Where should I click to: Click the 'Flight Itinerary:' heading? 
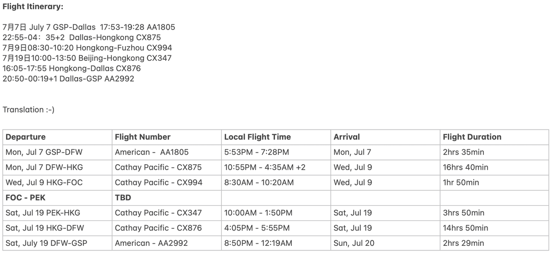pyautogui.click(x=33, y=7)
